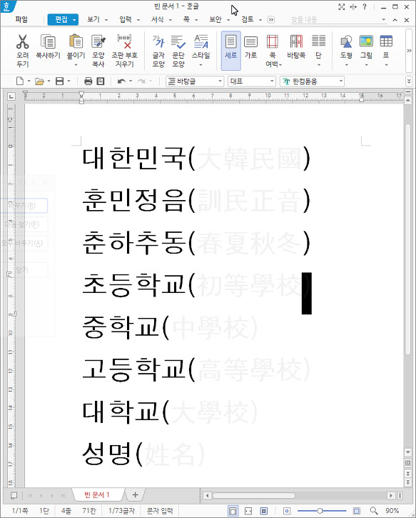Open the 한컴돋움 font dropdown
Screen dimensions: 416x518
coord(341,81)
